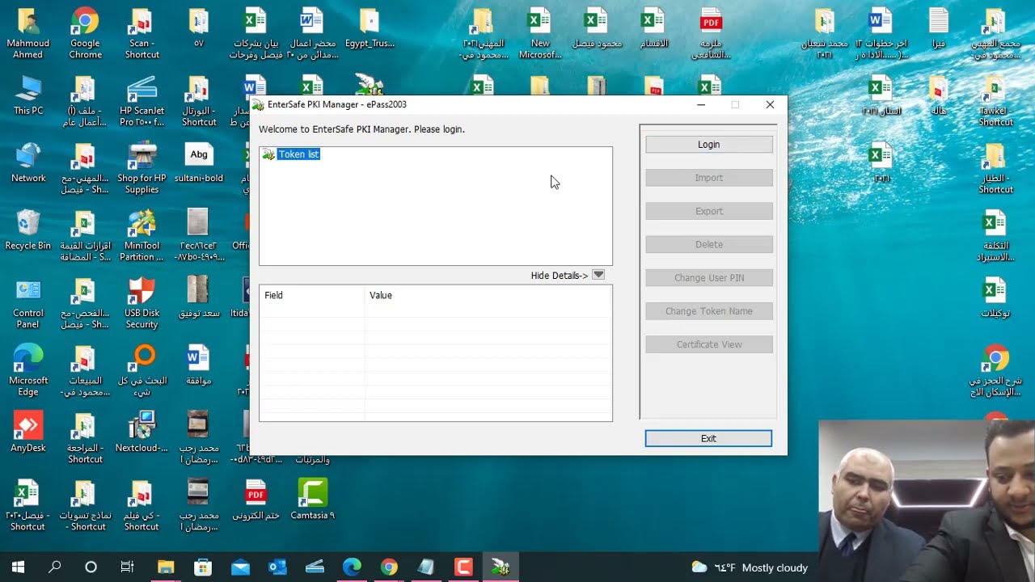
Task: Click Windows Start button
Action: 18,567
